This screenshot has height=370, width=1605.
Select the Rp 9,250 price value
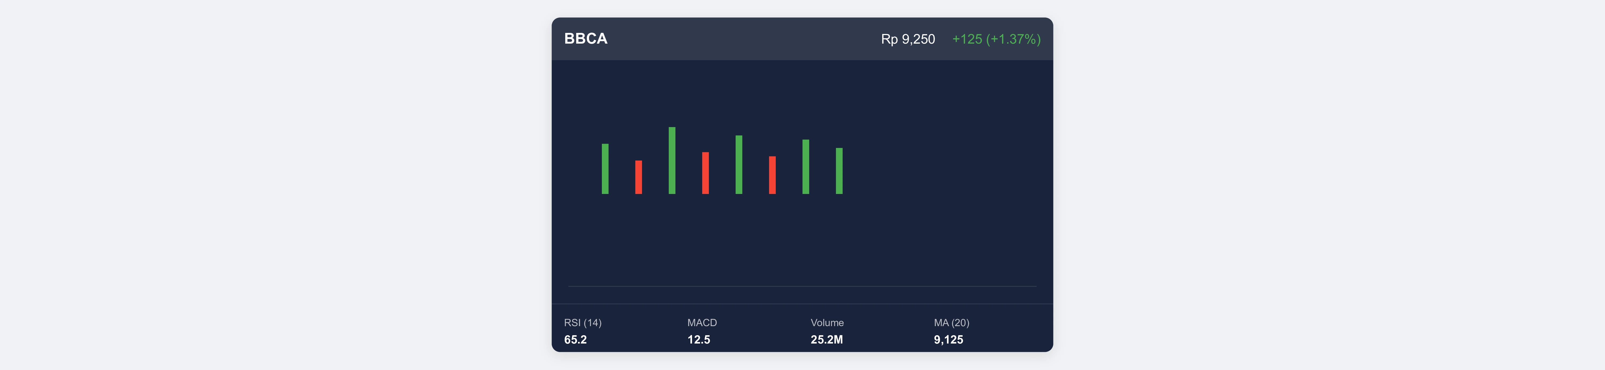tap(908, 39)
